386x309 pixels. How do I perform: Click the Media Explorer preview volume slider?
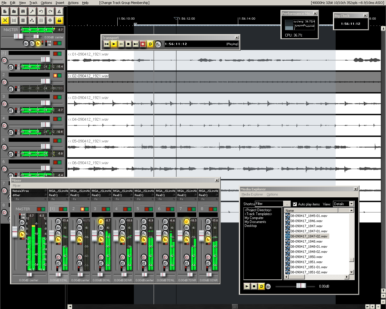(301, 286)
